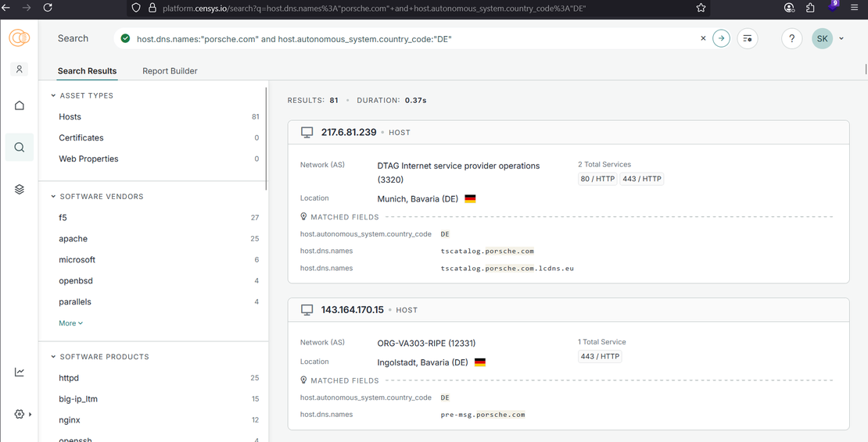Open the chart analytics icon in sidebar

coord(20,372)
